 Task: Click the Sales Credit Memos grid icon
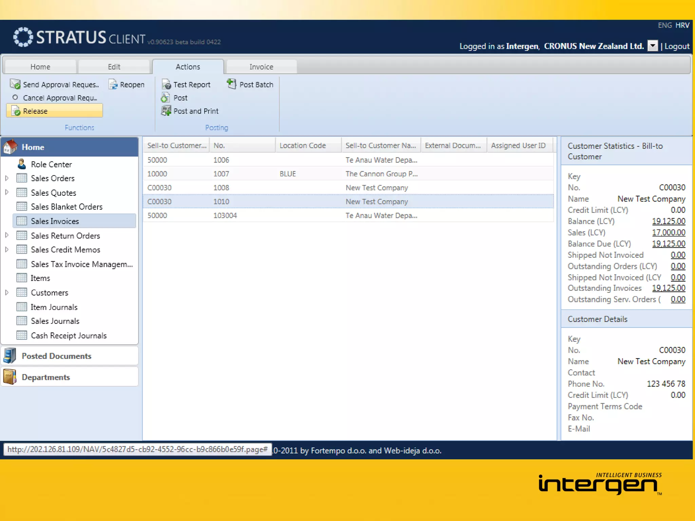point(22,250)
